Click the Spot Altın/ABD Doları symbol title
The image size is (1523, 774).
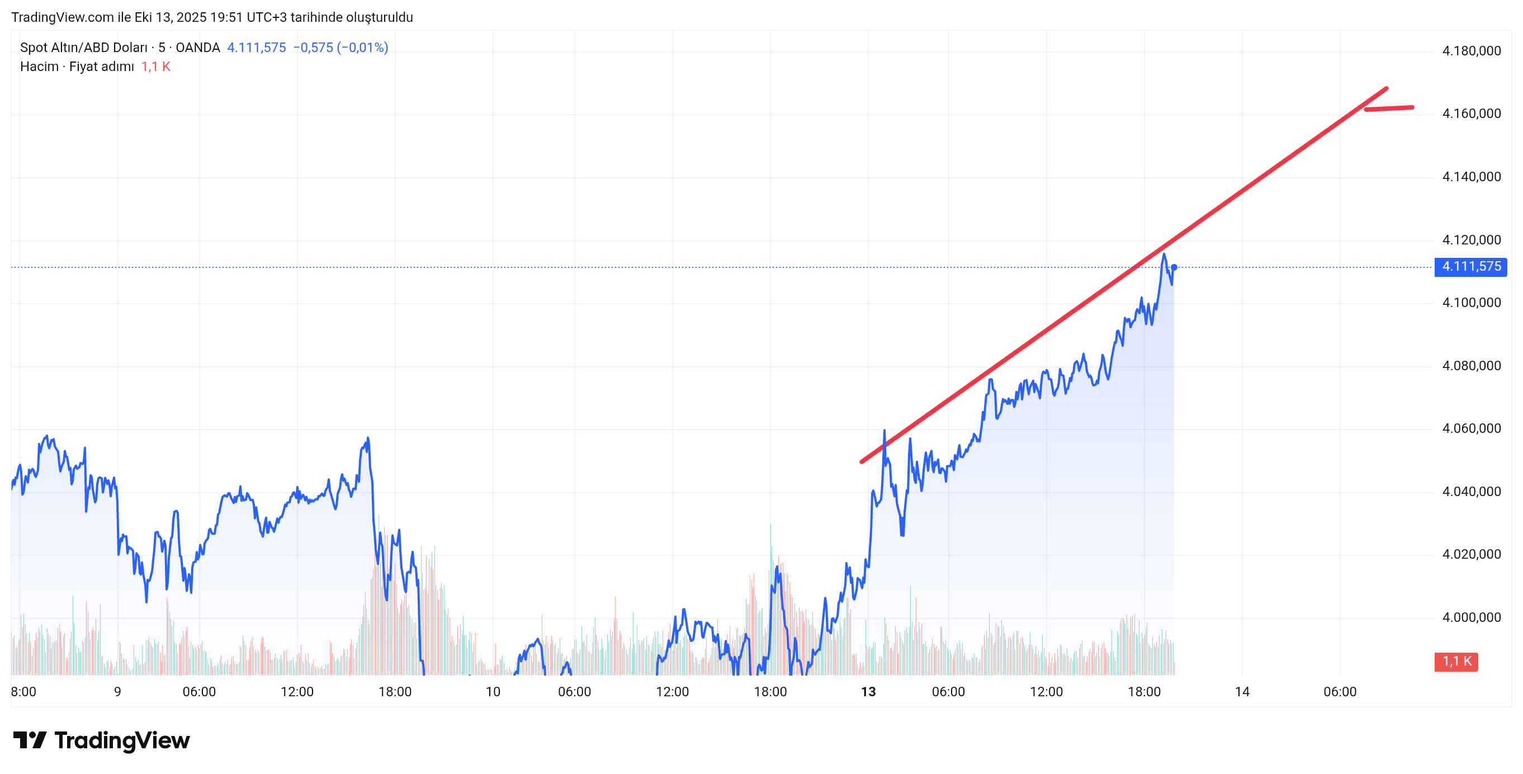click(x=83, y=48)
